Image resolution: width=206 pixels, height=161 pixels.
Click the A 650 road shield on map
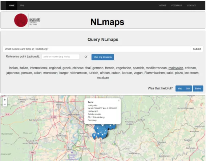click(53, 117)
